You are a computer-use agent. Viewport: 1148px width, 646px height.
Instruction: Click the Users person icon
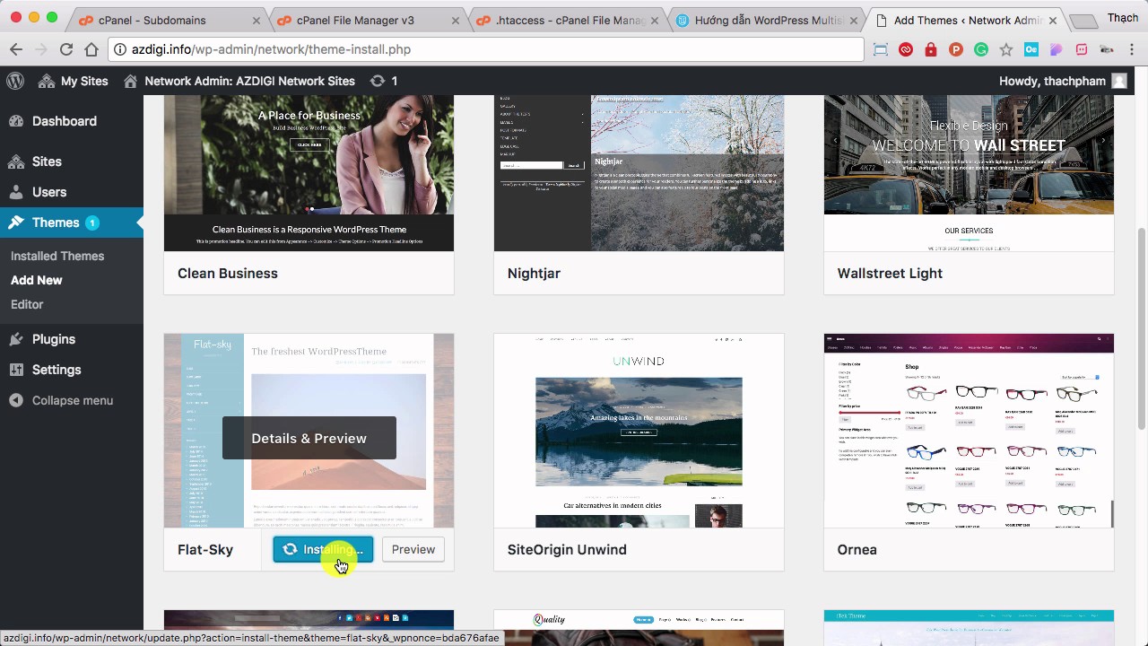tap(16, 192)
